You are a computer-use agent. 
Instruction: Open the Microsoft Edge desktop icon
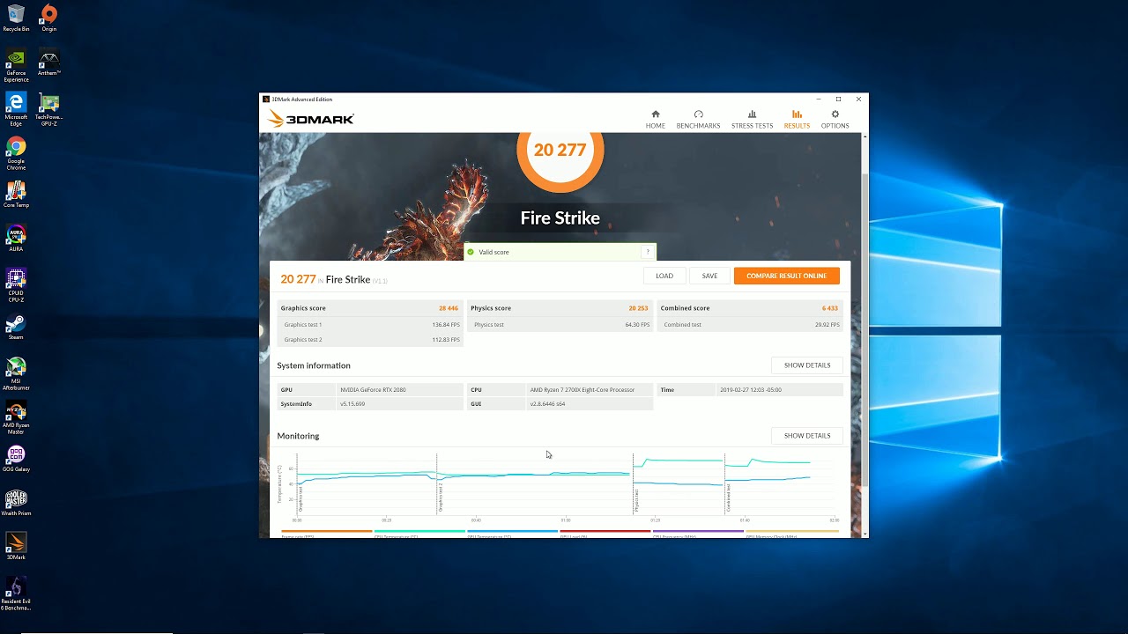(16, 109)
